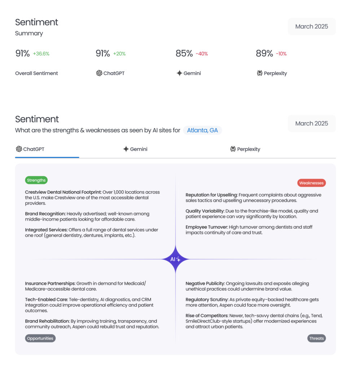Click the Perplexity icon in the tab row
Screen dimensions: 351x370
pos(234,149)
